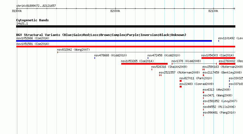Select the blue nsv1052666 gain bar
This screenshot has width=243, height=134.
click(x=114, y=41)
